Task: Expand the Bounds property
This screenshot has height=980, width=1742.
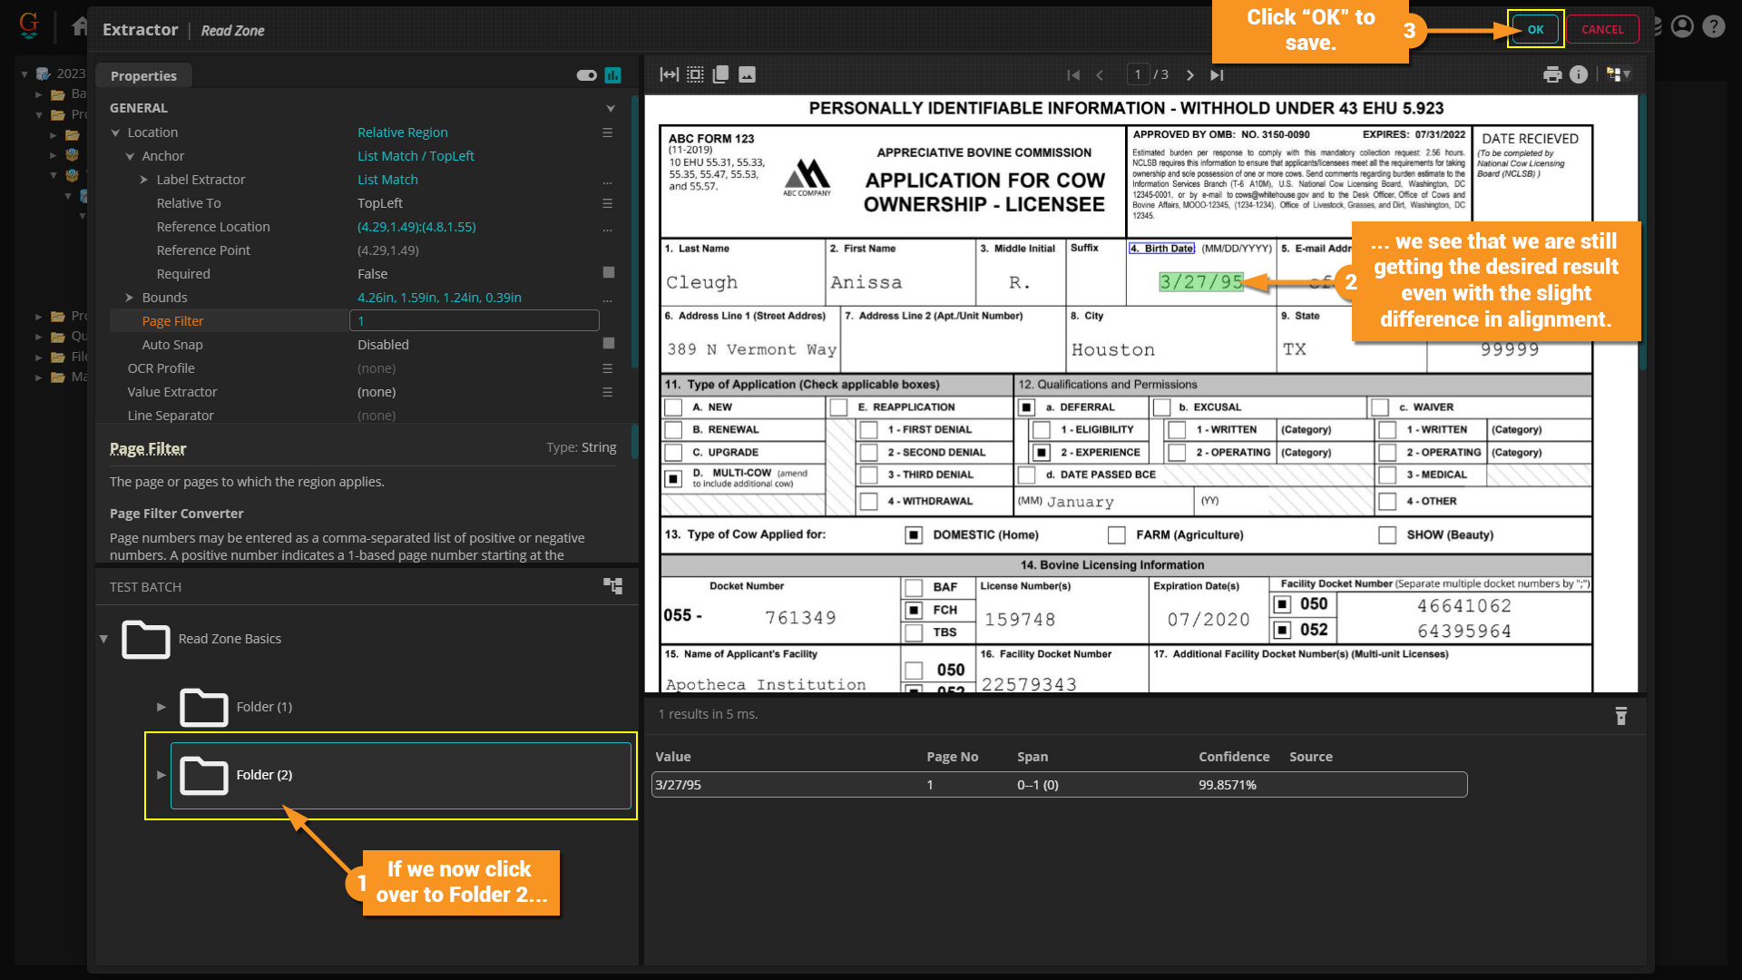Action: (x=130, y=298)
